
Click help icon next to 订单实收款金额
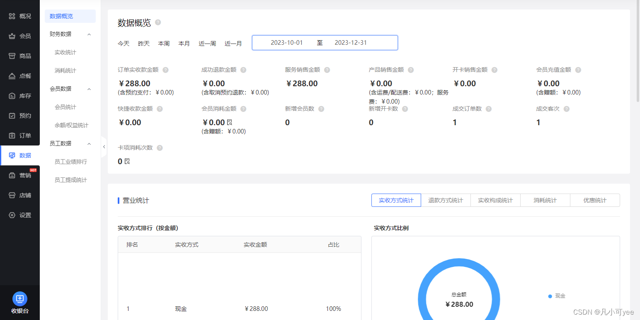pyautogui.click(x=165, y=70)
